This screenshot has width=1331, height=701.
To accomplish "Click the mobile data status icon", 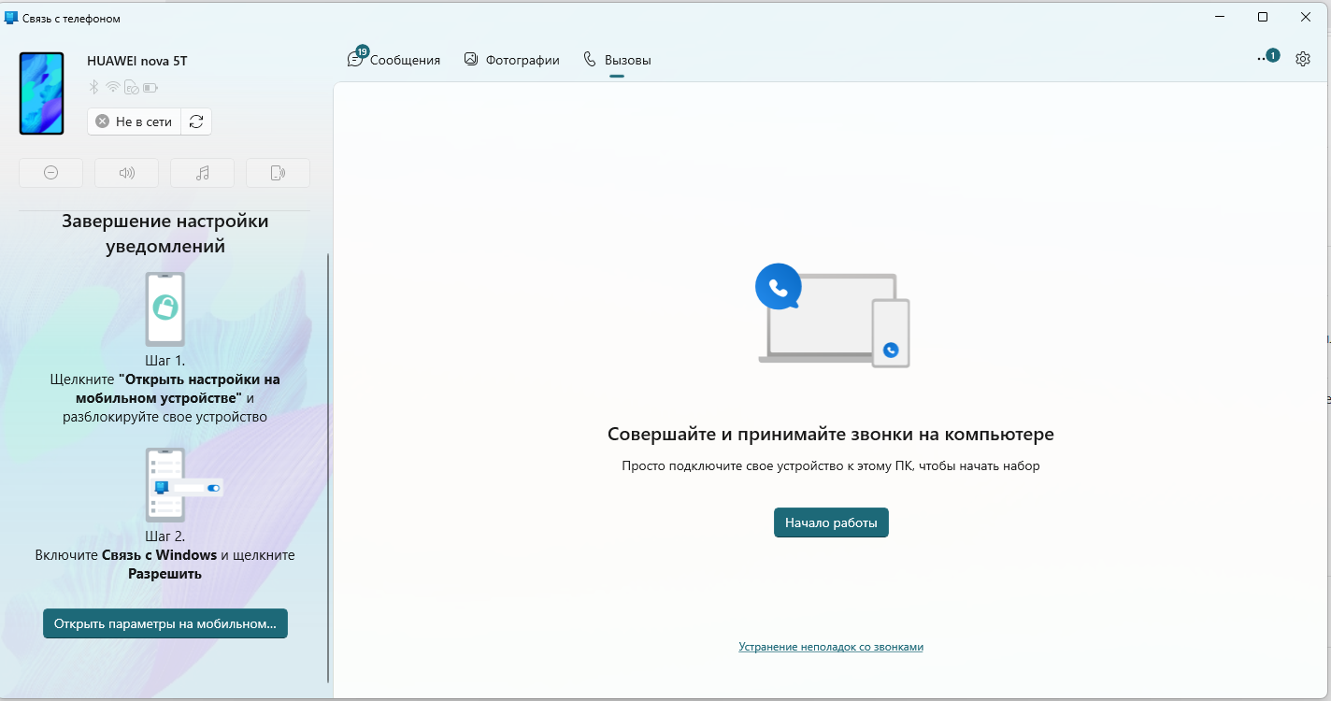I will click(132, 88).
